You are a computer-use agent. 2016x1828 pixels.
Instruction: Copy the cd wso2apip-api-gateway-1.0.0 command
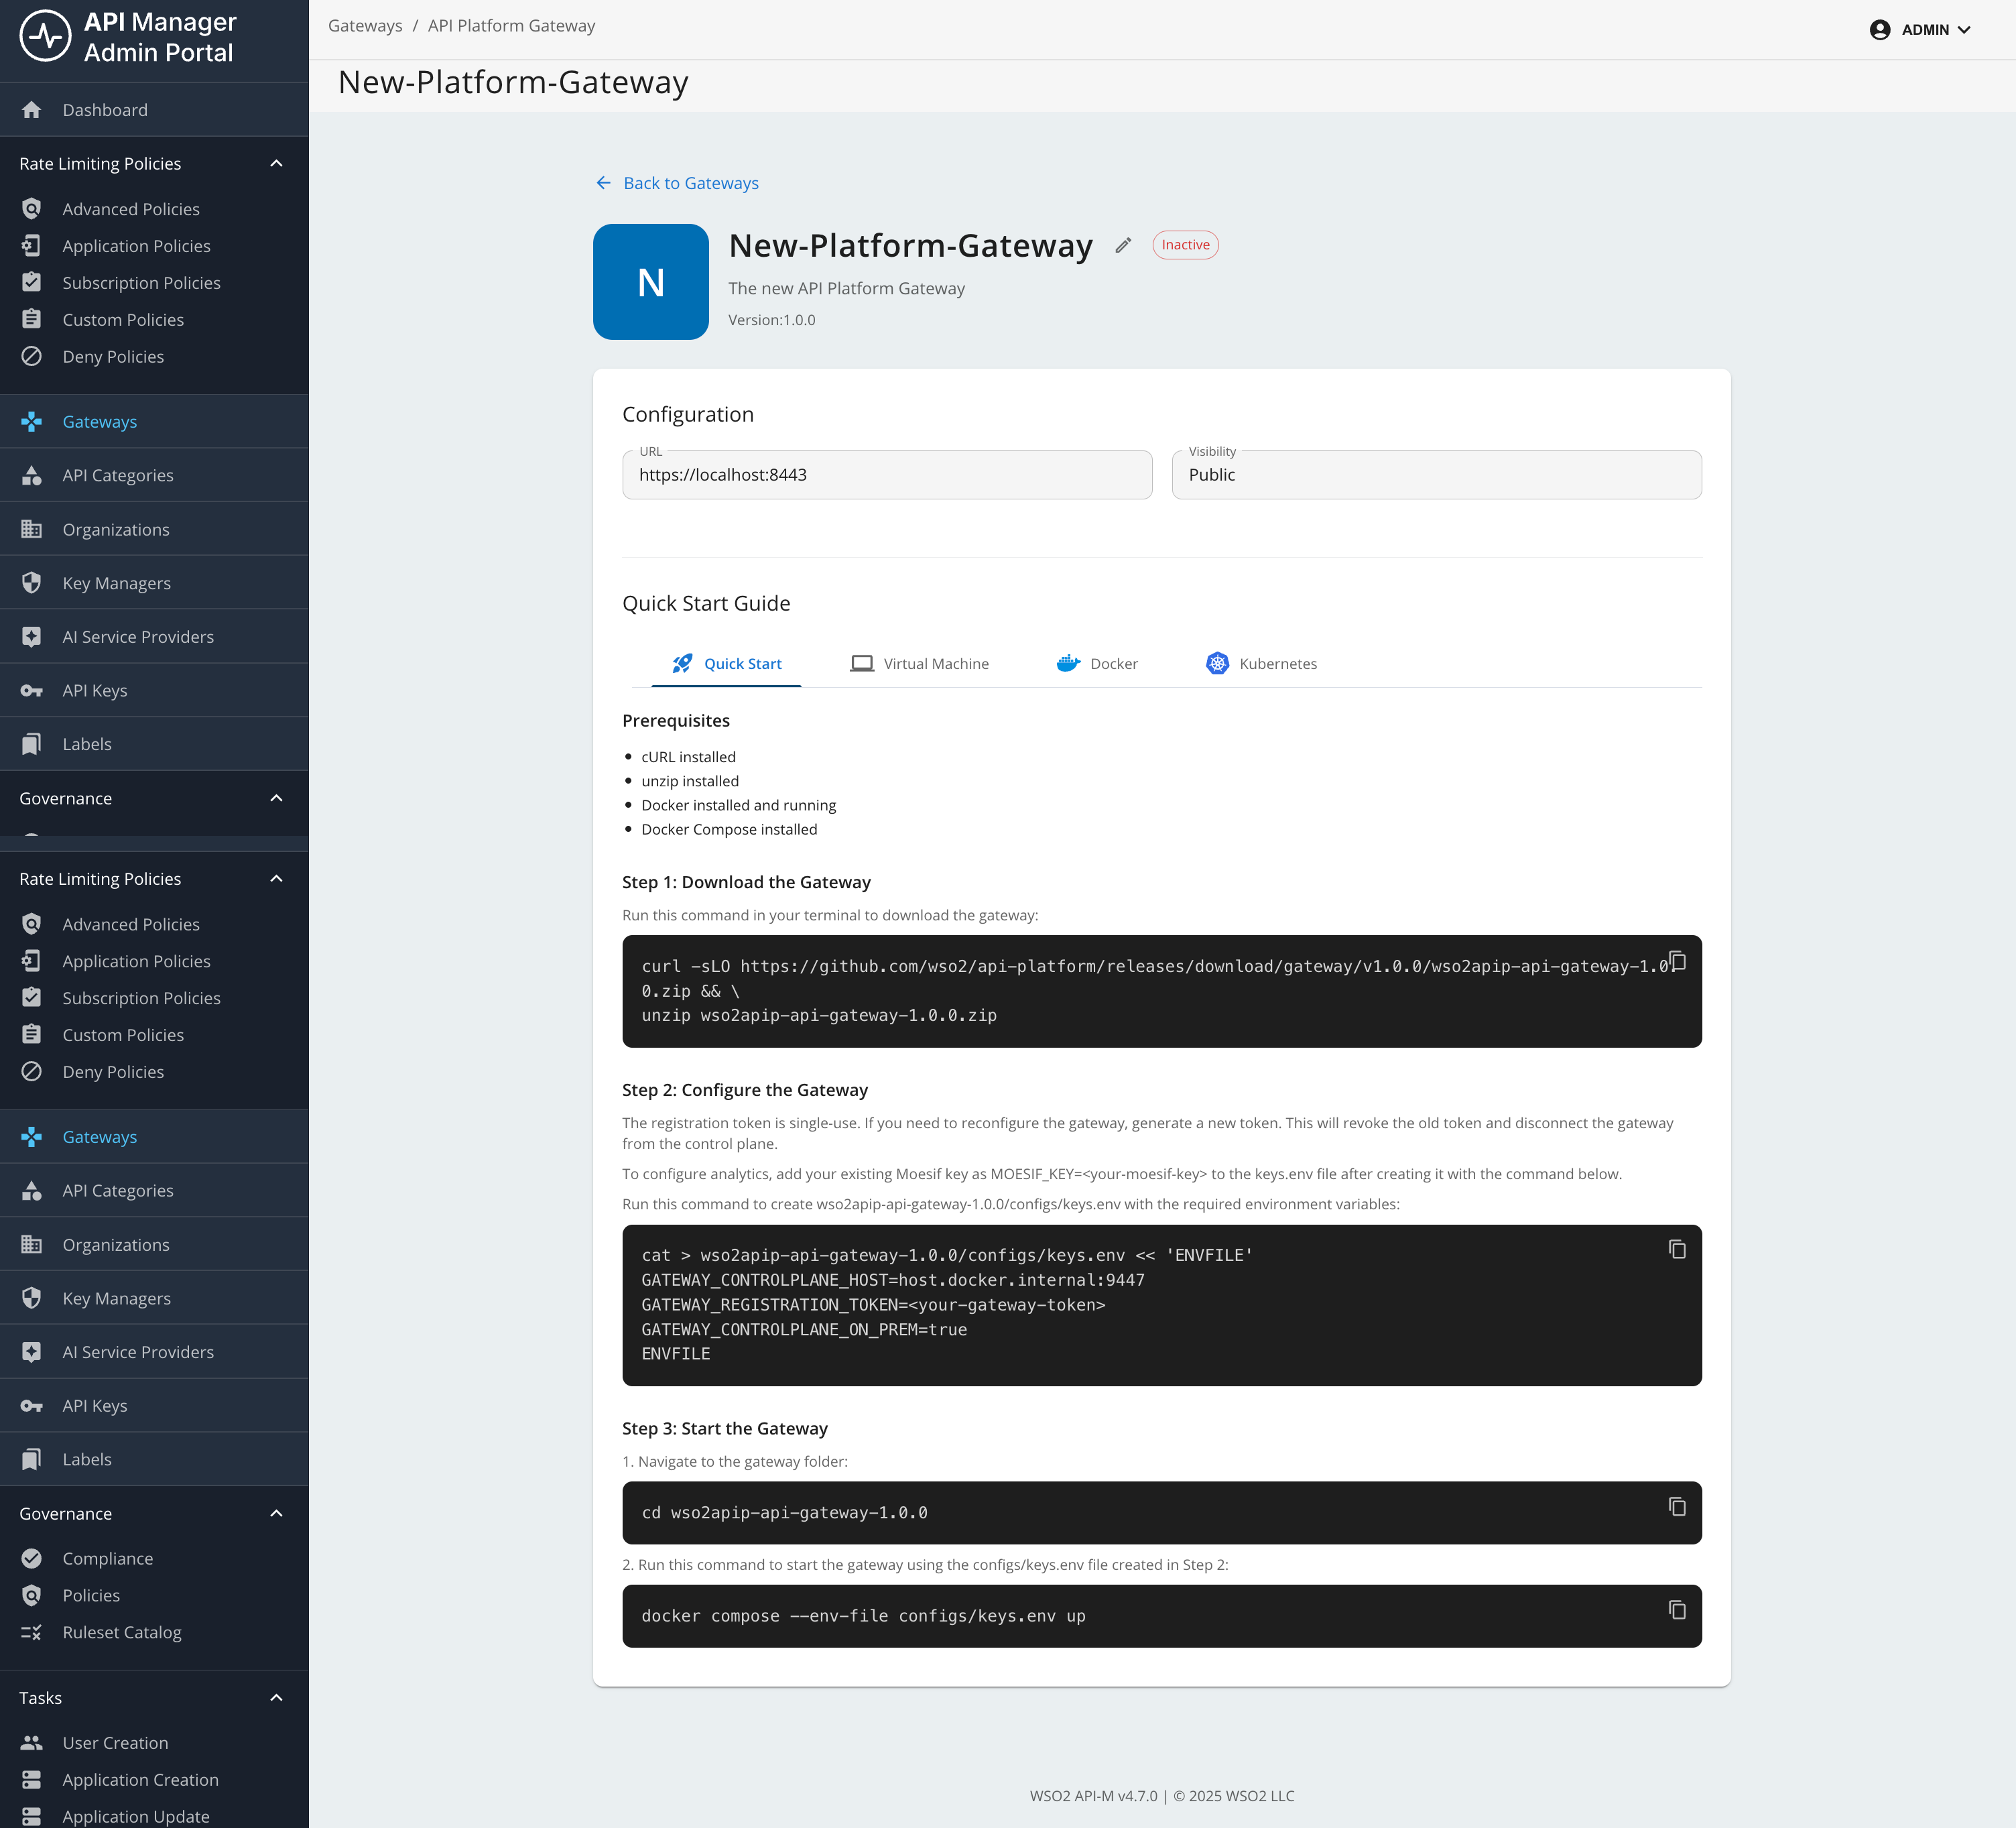click(x=1677, y=1506)
